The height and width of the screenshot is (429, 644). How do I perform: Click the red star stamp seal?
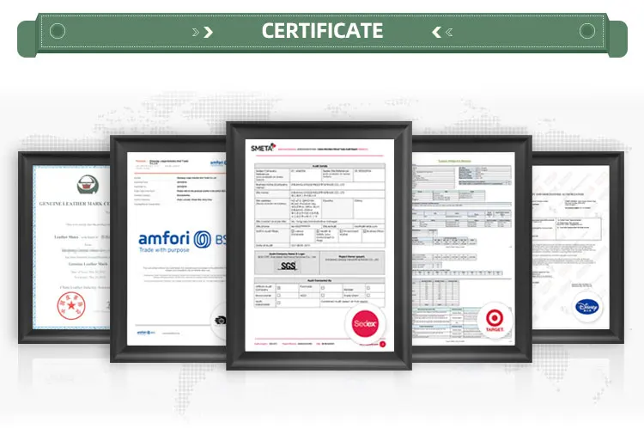71,305
